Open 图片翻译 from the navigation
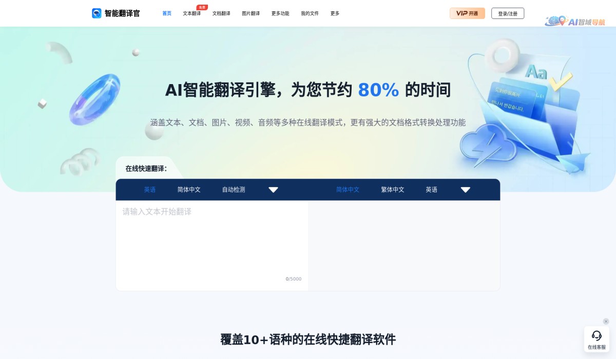The height and width of the screenshot is (359, 616). point(250,14)
